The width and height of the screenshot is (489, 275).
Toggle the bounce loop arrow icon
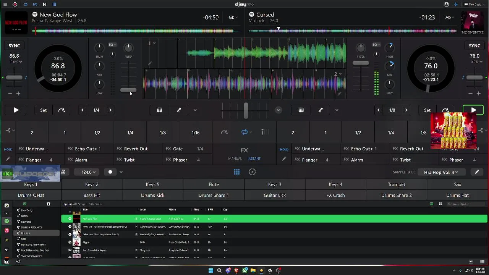pyautogui.click(x=224, y=132)
